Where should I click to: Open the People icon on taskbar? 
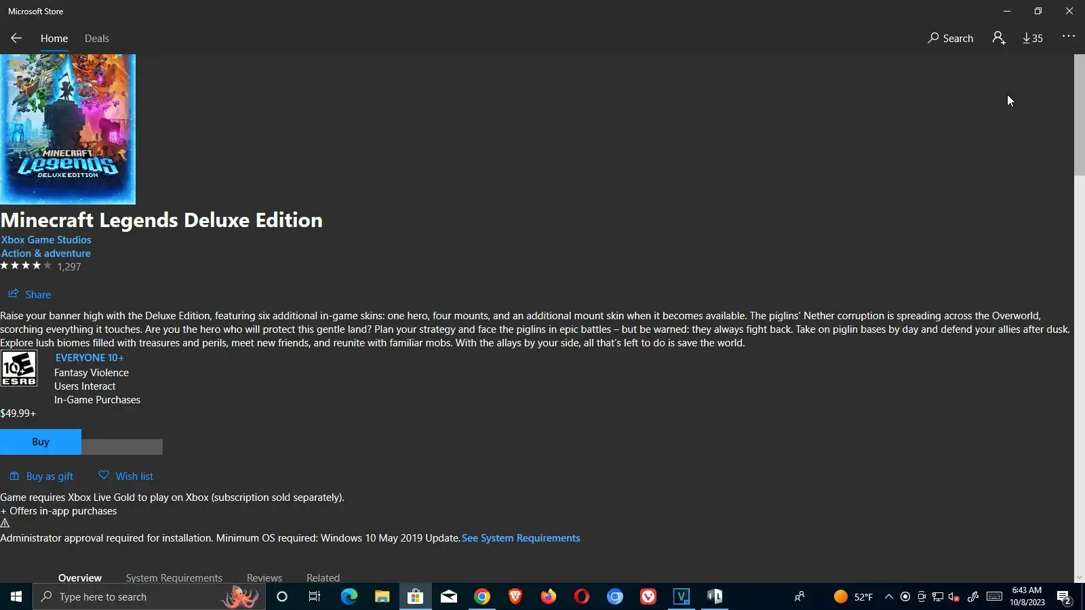pyautogui.click(x=800, y=596)
